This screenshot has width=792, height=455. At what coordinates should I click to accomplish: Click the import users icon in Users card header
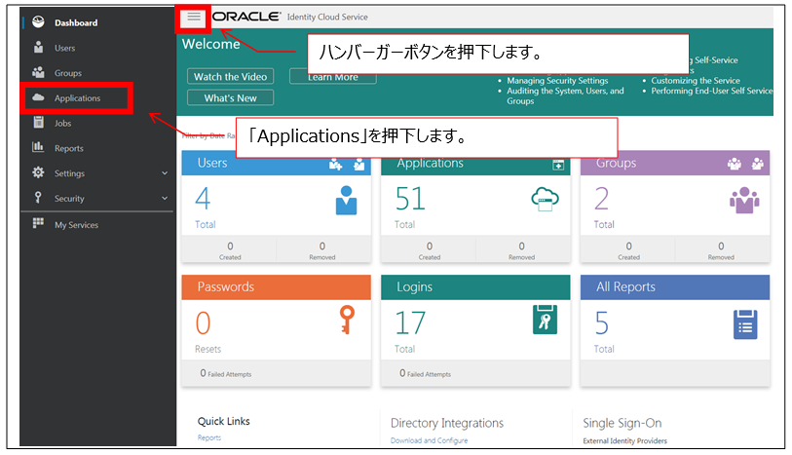click(x=358, y=164)
